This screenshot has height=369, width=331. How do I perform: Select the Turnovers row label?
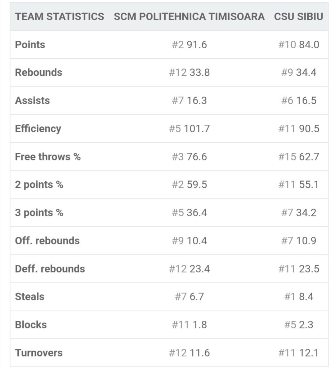click(x=39, y=353)
